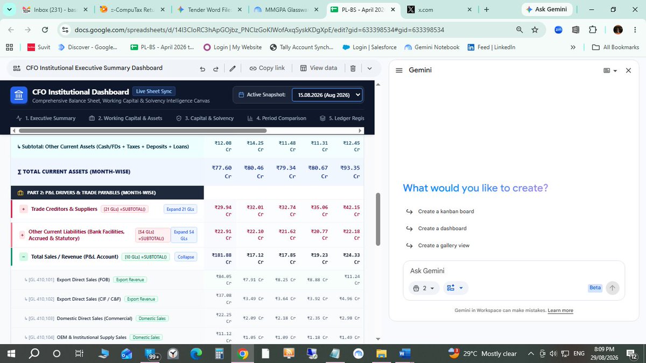The height and width of the screenshot is (363, 646).
Task: Redo the dashboard change
Action: point(216,68)
